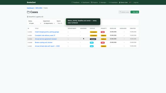Sort by the Created column header
This screenshot has width=166, height=93.
click(x=133, y=28)
